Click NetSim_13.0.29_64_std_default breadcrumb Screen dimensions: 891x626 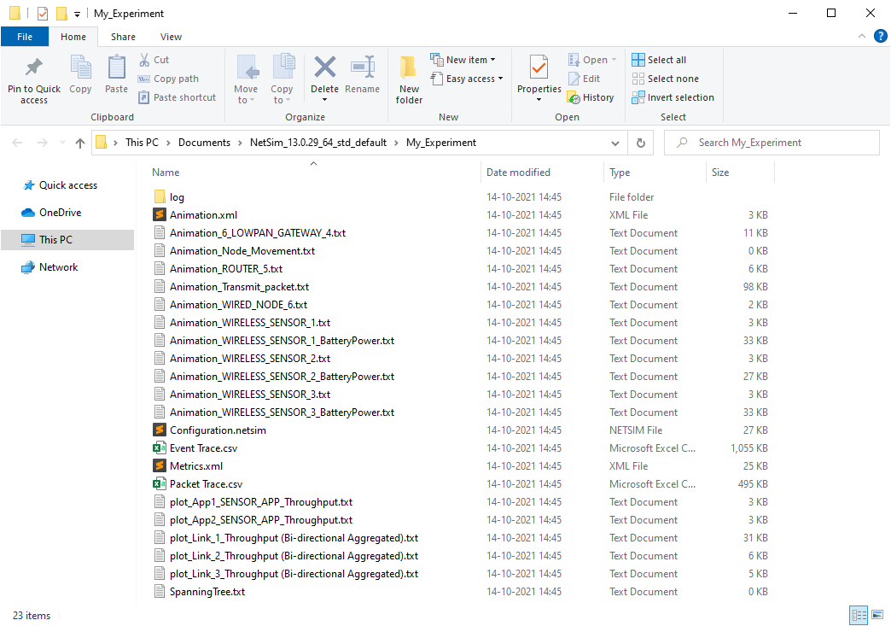318,143
